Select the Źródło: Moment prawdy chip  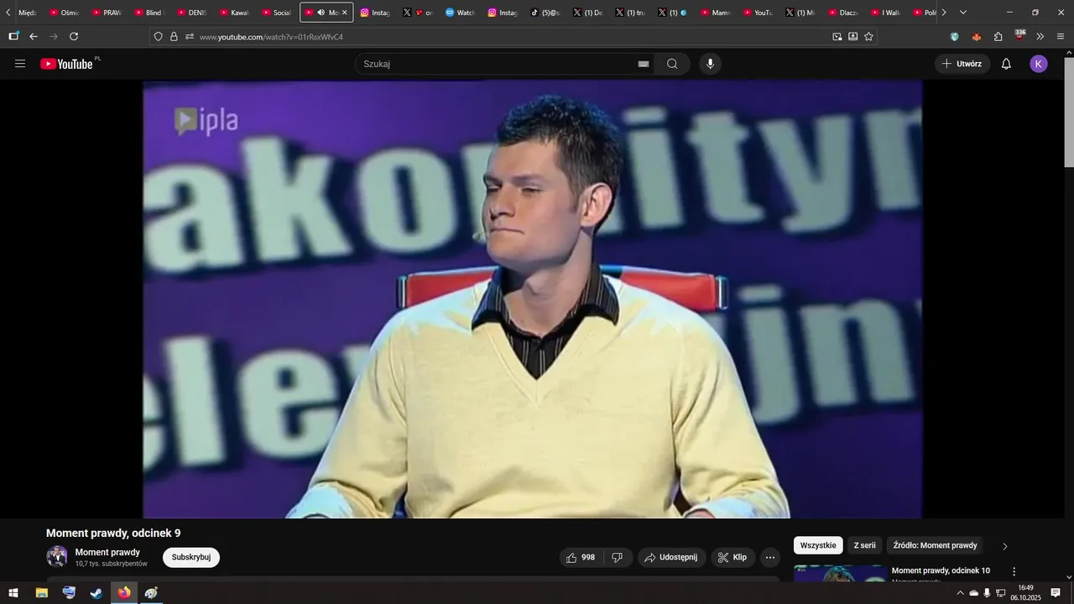(x=935, y=545)
